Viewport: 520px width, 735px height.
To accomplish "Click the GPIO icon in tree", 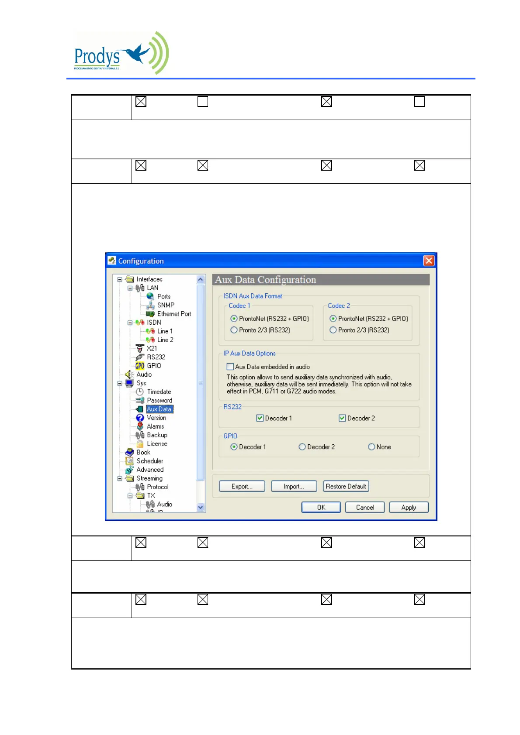I will tap(140, 366).
